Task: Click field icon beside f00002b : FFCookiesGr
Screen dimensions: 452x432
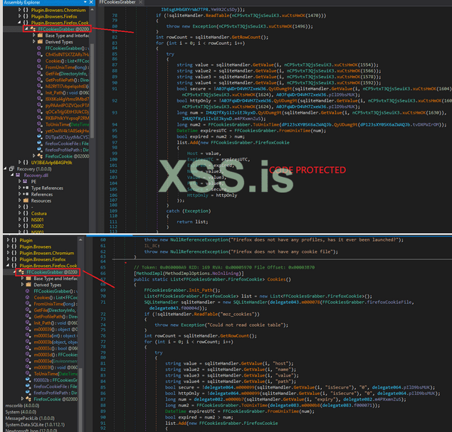Action: pos(28,380)
